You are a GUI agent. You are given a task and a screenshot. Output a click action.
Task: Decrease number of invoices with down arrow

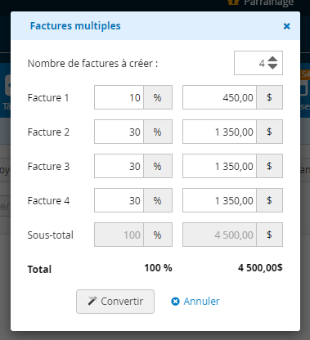pos(272,66)
